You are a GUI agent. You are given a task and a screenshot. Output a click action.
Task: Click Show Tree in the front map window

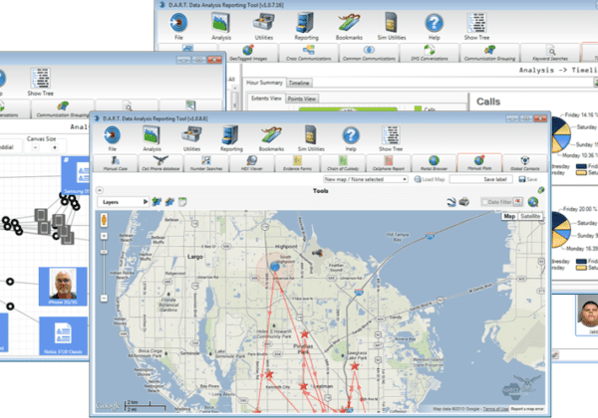click(391, 138)
